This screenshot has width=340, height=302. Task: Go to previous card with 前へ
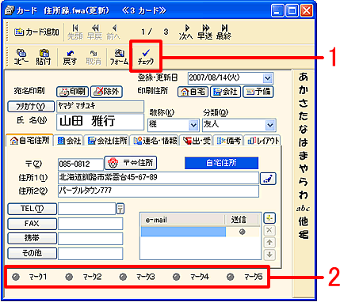click(113, 32)
